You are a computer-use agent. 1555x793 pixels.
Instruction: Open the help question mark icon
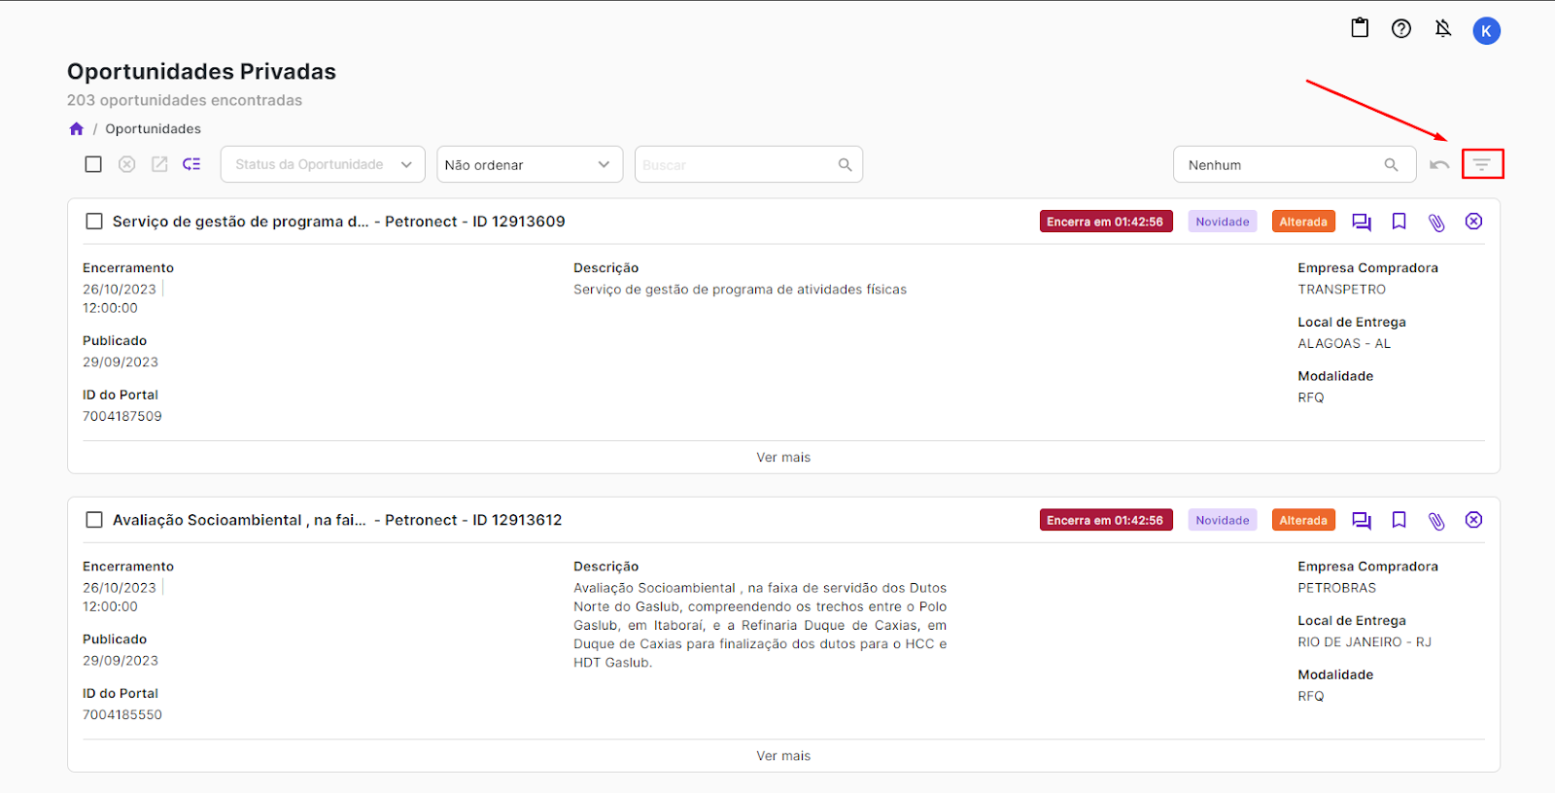(1400, 29)
